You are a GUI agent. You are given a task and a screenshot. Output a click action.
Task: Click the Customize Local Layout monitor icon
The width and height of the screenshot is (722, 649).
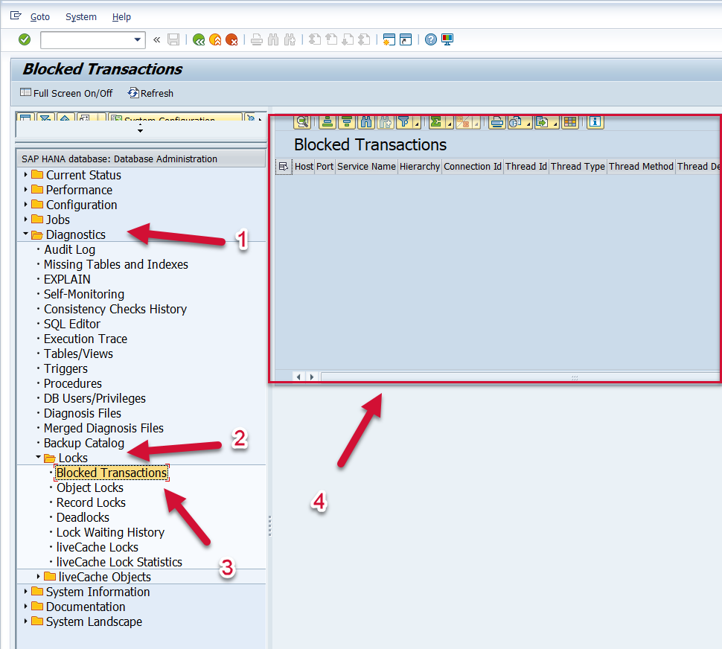click(447, 39)
